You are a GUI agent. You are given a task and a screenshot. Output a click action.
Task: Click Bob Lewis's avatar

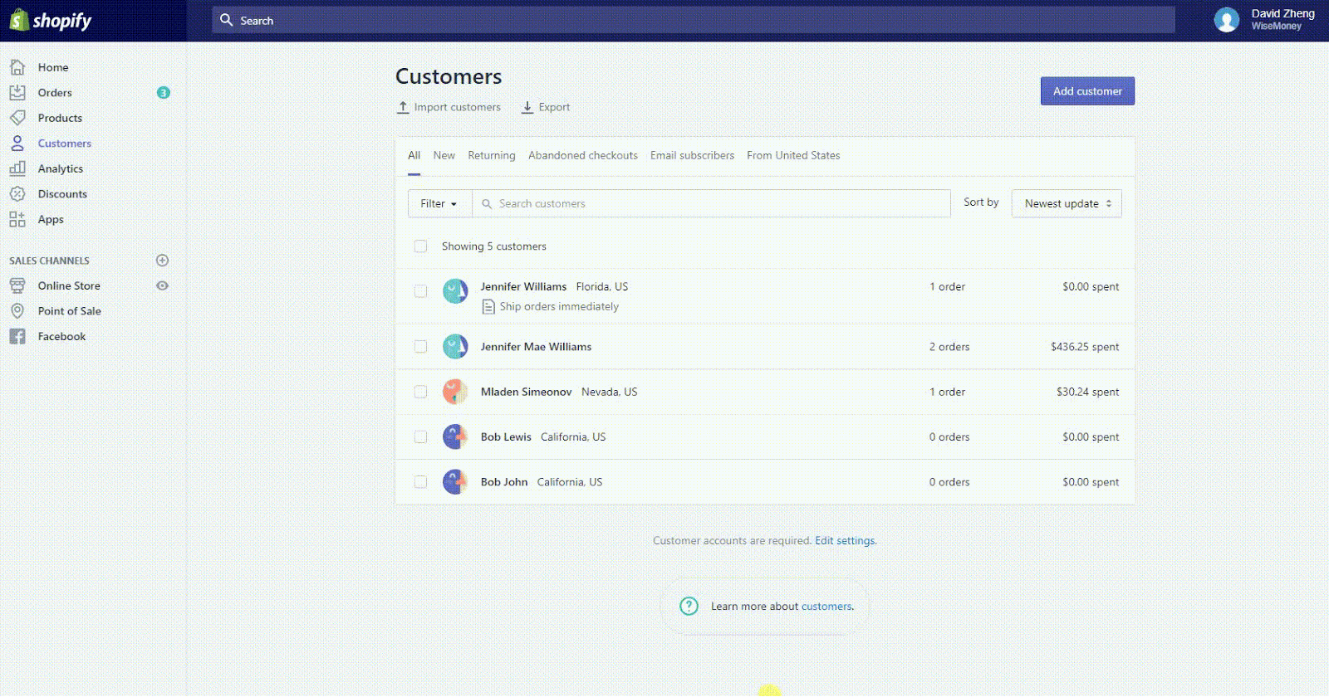[455, 436]
